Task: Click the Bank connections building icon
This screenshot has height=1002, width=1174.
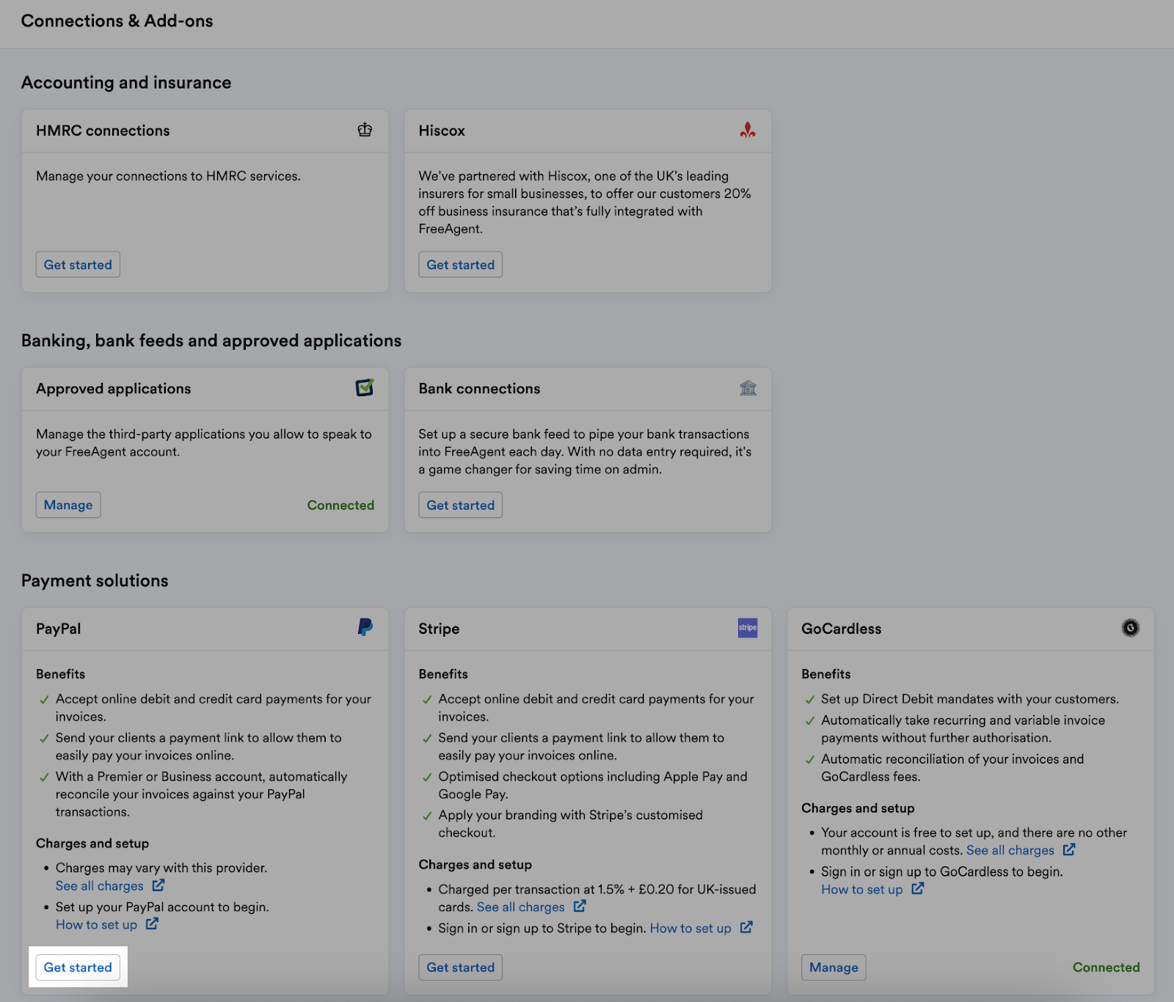Action: [748, 388]
